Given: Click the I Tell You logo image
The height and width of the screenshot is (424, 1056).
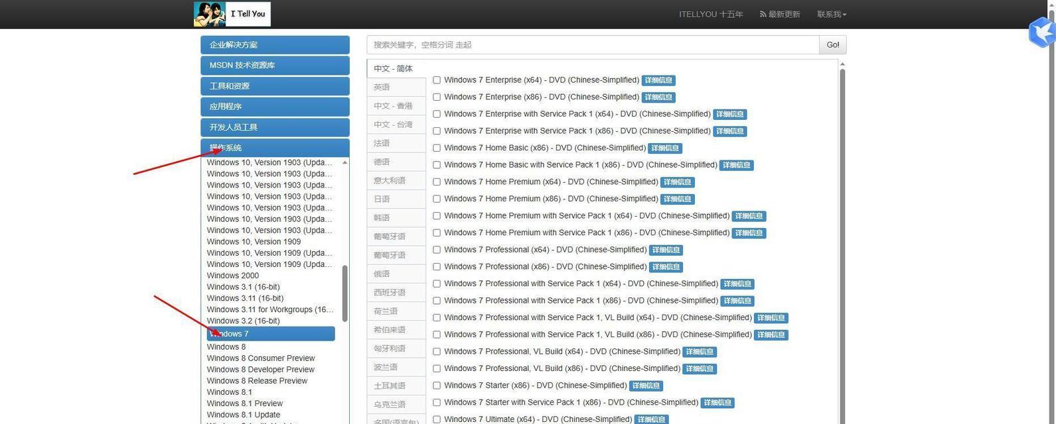Looking at the screenshot, I should pos(232,14).
